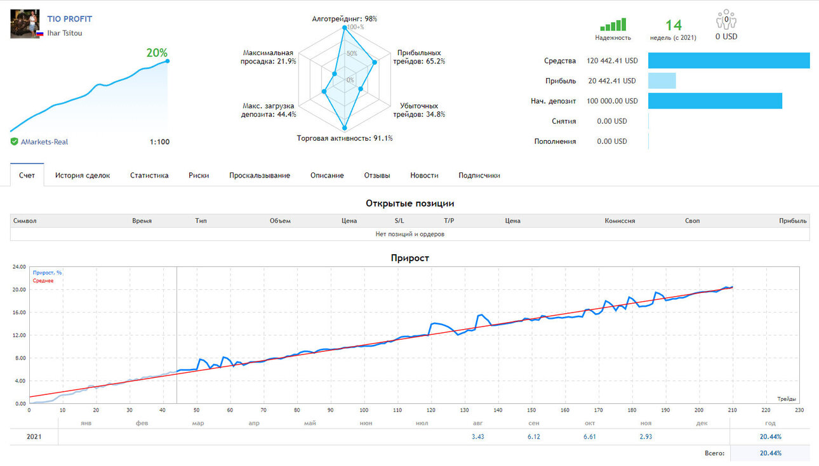Click the green verified shield icon
Image resolution: width=819 pixels, height=466 pixels.
pyautogui.click(x=14, y=141)
